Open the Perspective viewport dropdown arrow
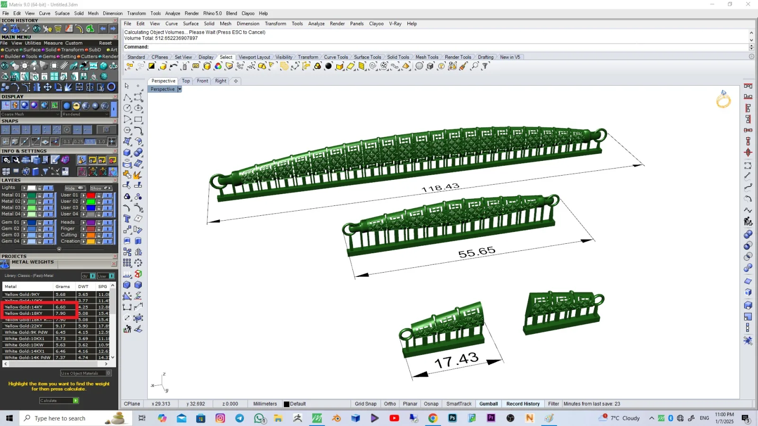Viewport: 758px width, 426px height. point(180,89)
